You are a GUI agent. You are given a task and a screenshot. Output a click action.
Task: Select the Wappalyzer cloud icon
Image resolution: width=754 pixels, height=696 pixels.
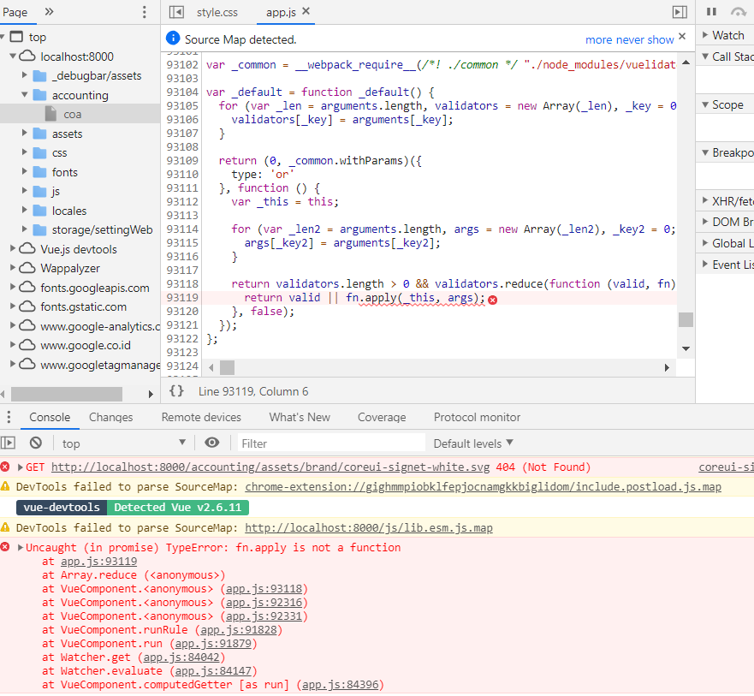click(x=27, y=268)
